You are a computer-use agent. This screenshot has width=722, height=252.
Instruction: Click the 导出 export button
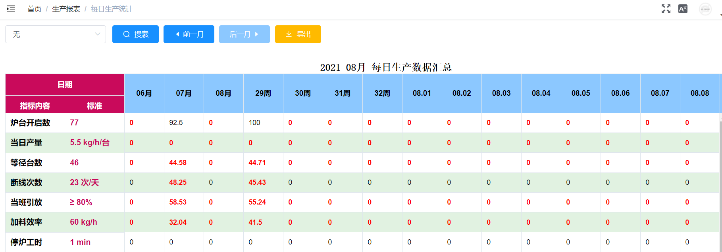[298, 34]
